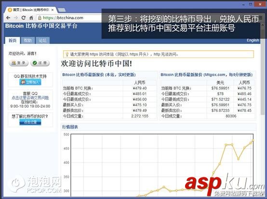Click latest buy price ¥475.10
This screenshot has width=267, height=199.
(x=140, y=105)
